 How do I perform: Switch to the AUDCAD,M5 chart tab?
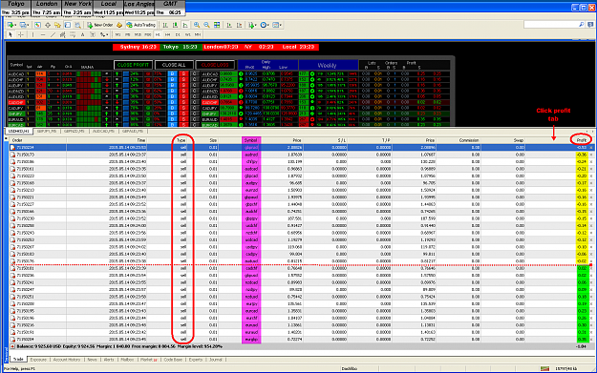103,132
